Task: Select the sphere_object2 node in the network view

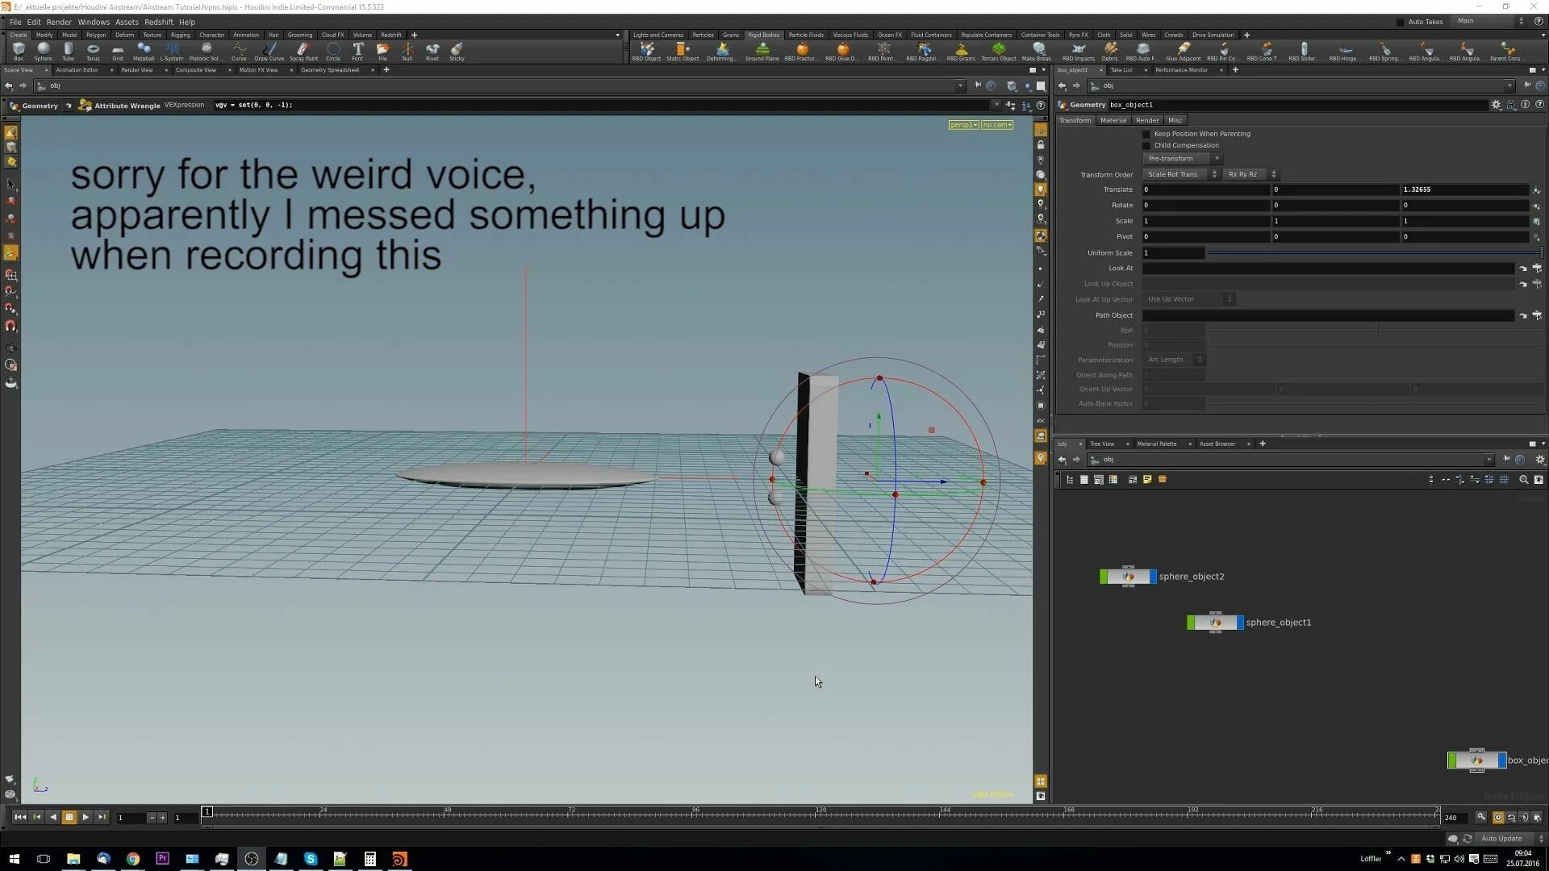Action: point(1127,576)
